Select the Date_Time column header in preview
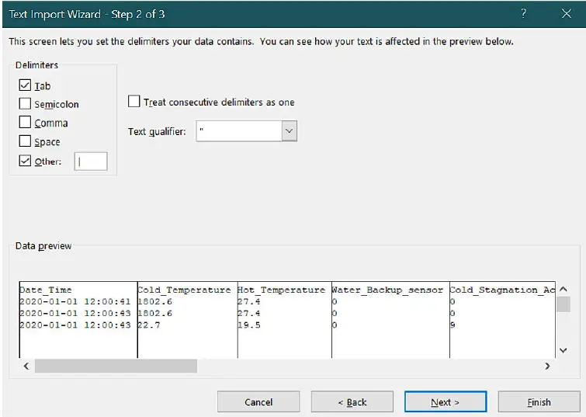Viewport: 586px width, 417px height. click(x=45, y=290)
